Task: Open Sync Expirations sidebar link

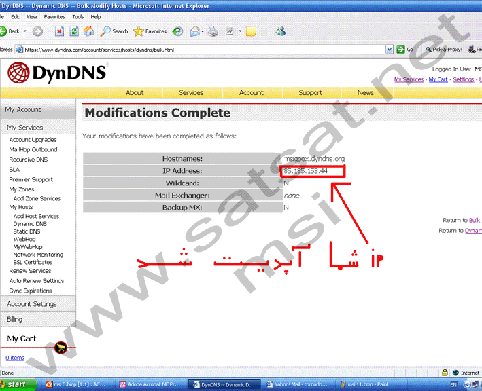Action: (31, 291)
